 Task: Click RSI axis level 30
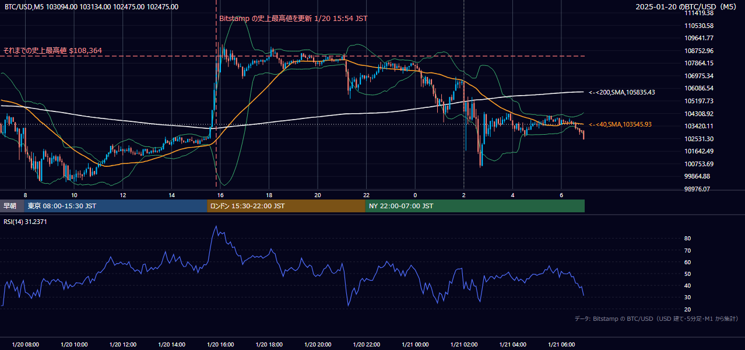pos(687,297)
